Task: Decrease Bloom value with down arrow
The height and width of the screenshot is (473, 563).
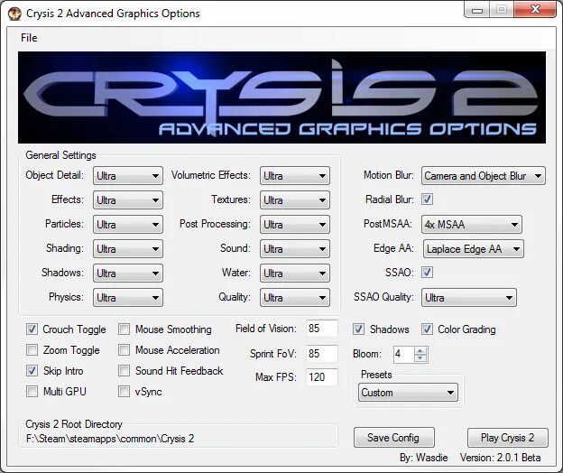Action: click(420, 358)
